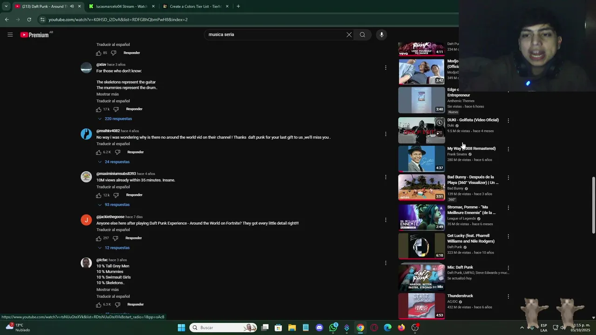The height and width of the screenshot is (335, 596).
Task: Open options menu for @xlav comment
Action: (386, 67)
